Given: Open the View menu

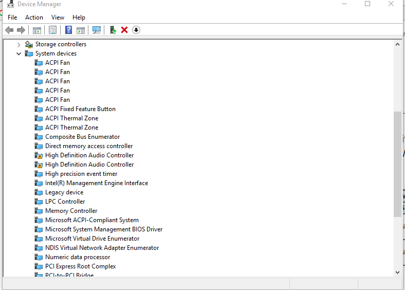Looking at the screenshot, I should [58, 17].
